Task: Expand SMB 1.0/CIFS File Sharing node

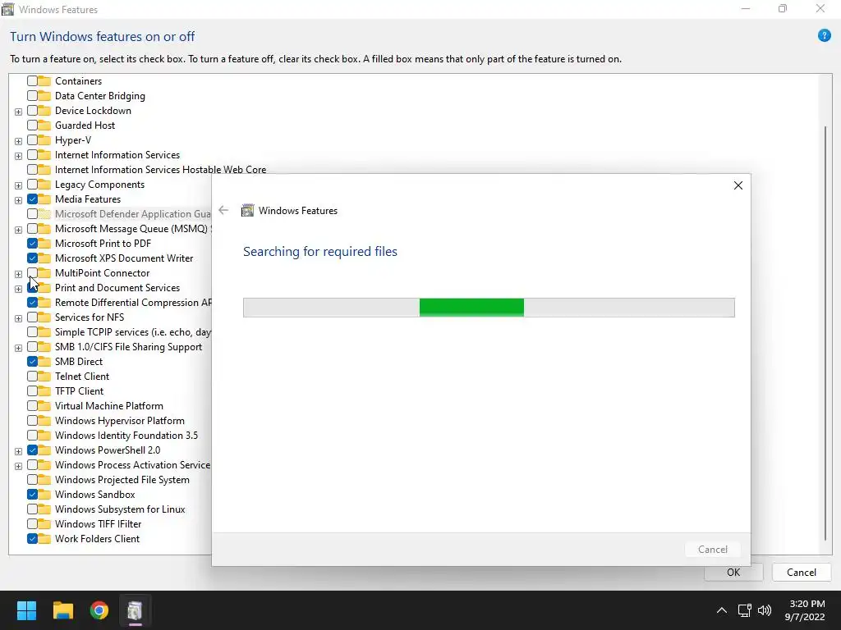Action: 18,348
